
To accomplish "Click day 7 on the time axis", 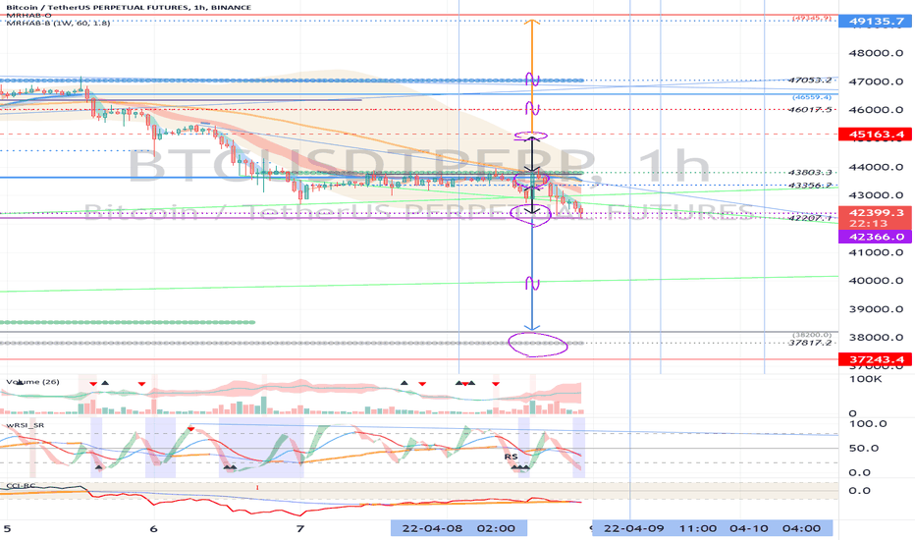I will [300, 529].
